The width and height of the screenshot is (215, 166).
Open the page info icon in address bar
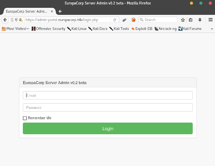(x=12, y=20)
